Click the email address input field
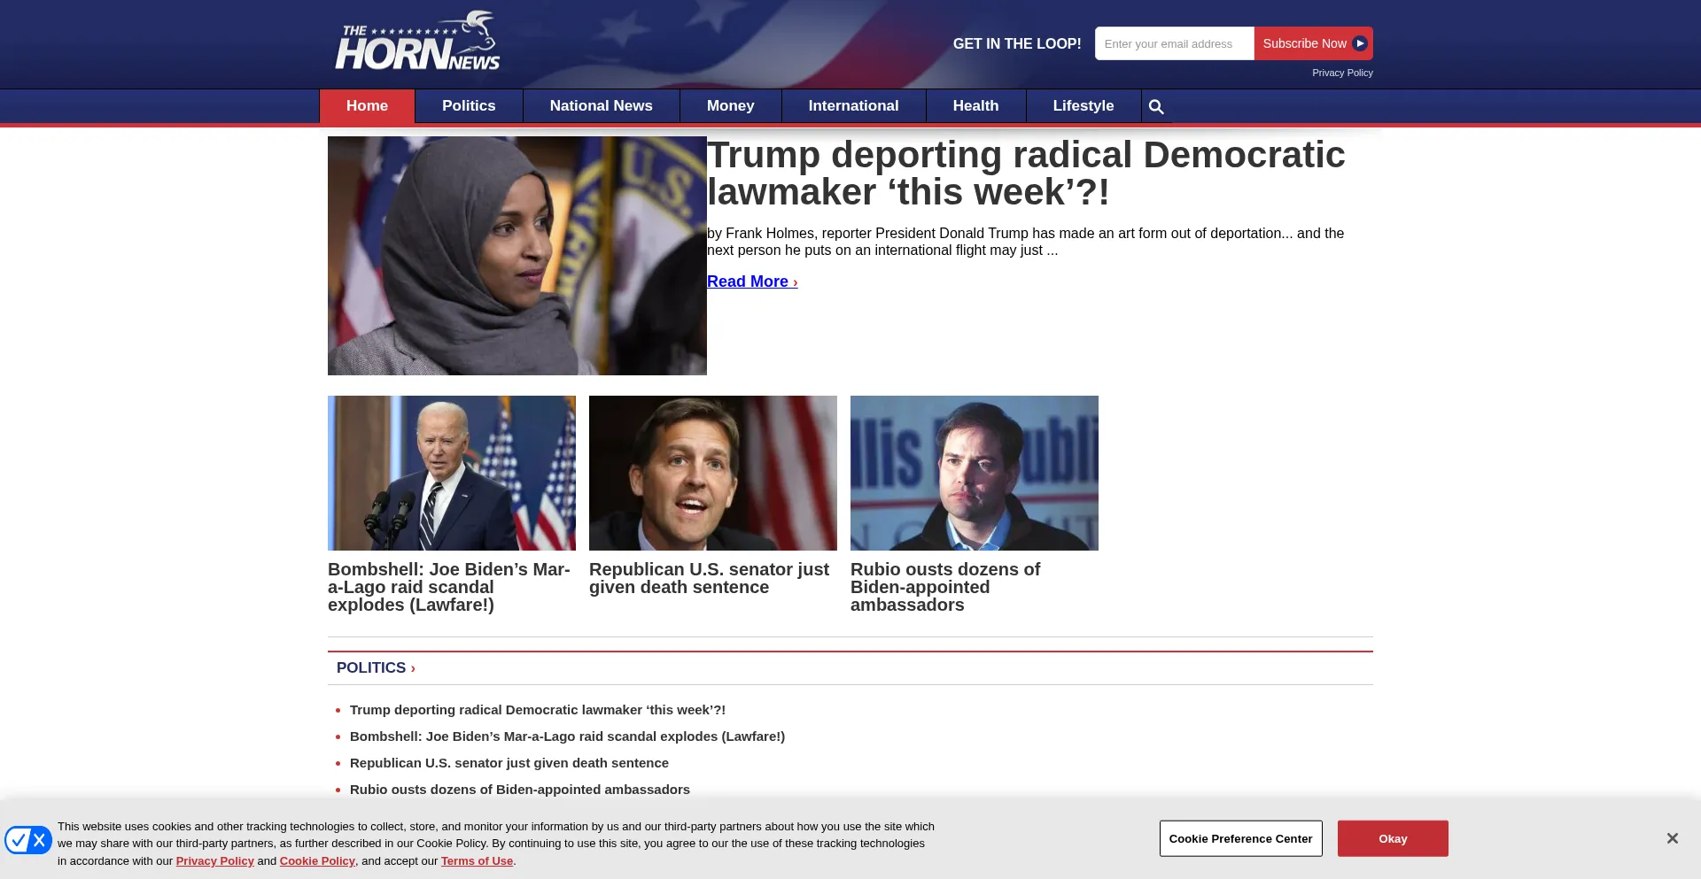The width and height of the screenshot is (1701, 879). 1174,42
